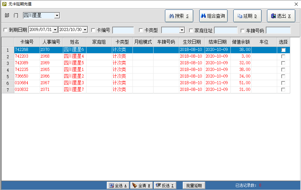
Task: Tick the 车牌号码 filter checkbox
Action: [243, 31]
